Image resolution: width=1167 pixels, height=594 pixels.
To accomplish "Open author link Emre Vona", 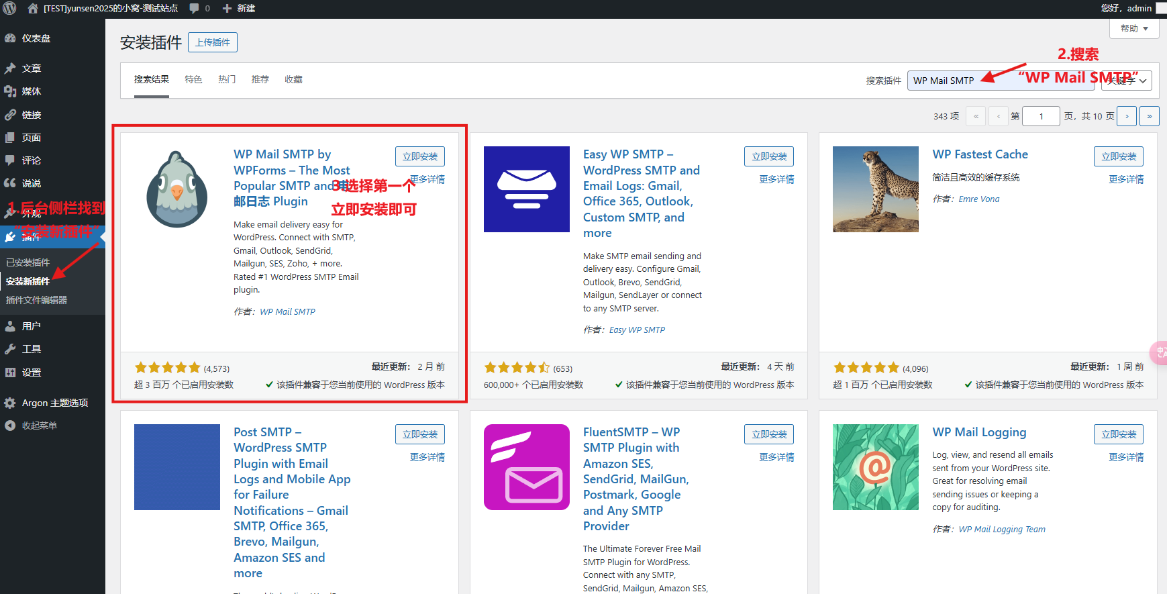I will pyautogui.click(x=979, y=199).
